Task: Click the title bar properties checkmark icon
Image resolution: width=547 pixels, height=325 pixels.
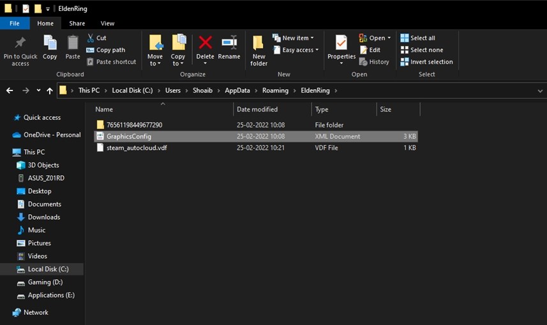Action: point(26,8)
